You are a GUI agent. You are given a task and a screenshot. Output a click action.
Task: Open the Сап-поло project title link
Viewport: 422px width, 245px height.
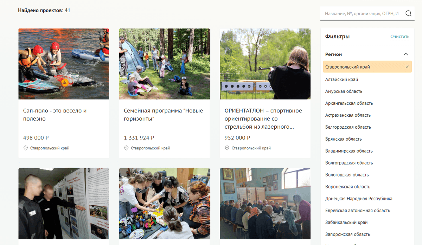[55, 115]
